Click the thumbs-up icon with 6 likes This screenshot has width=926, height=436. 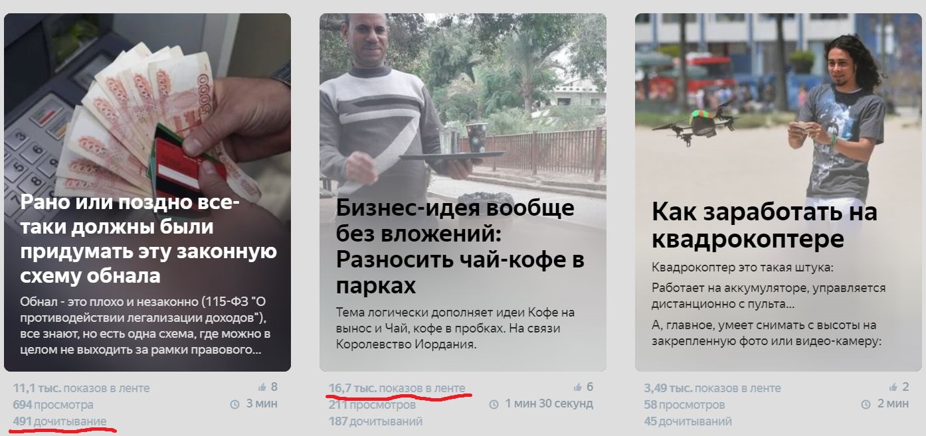577,387
